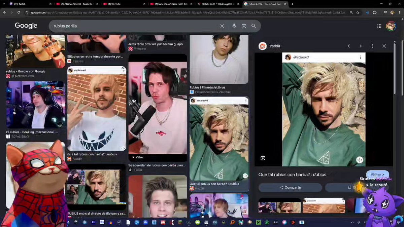Go back with the browser back arrow

(x=4, y=12)
